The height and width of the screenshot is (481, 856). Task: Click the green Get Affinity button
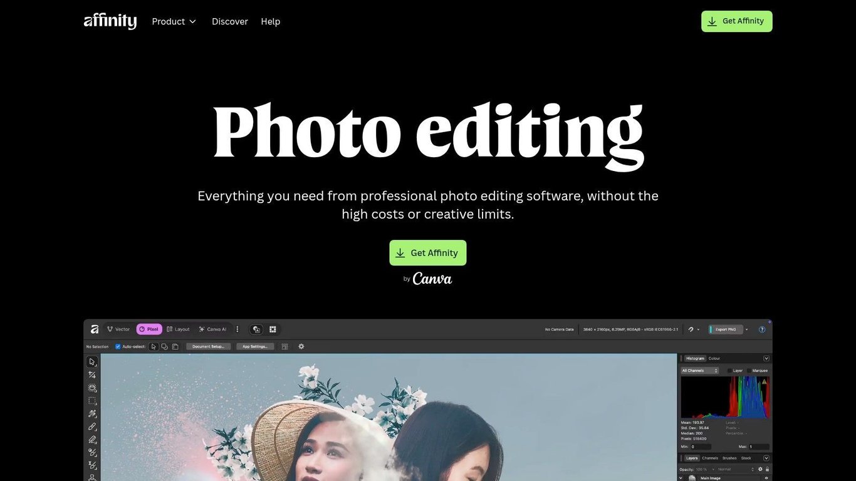pos(428,252)
